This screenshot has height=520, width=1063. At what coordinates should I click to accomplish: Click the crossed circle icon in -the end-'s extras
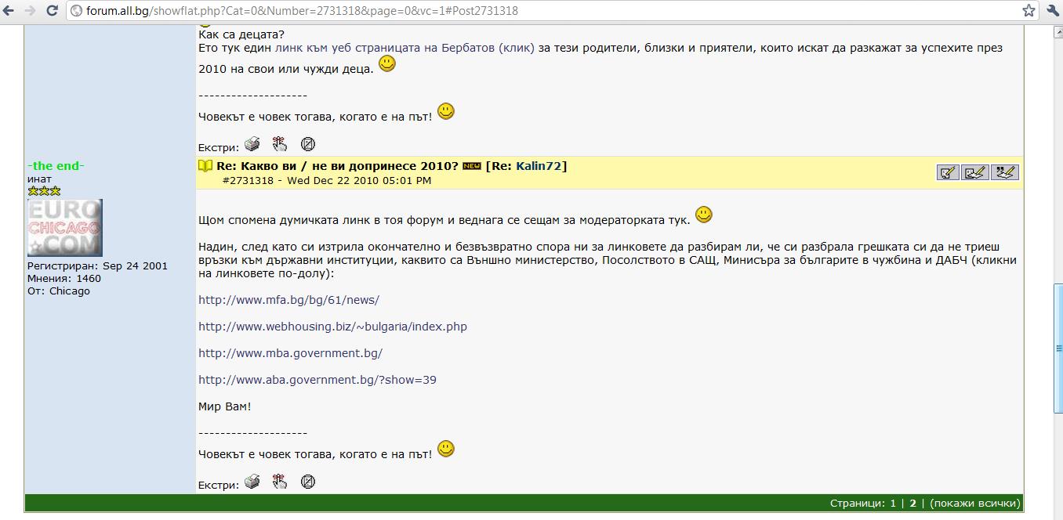point(308,482)
